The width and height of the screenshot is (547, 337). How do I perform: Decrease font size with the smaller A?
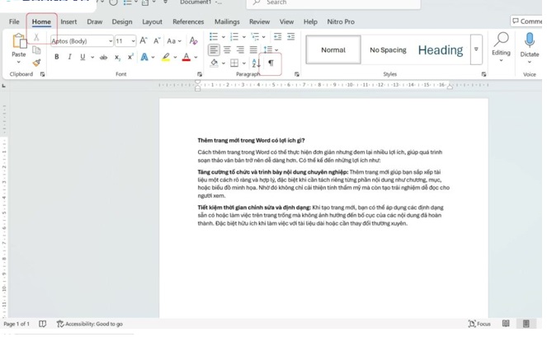(x=157, y=40)
